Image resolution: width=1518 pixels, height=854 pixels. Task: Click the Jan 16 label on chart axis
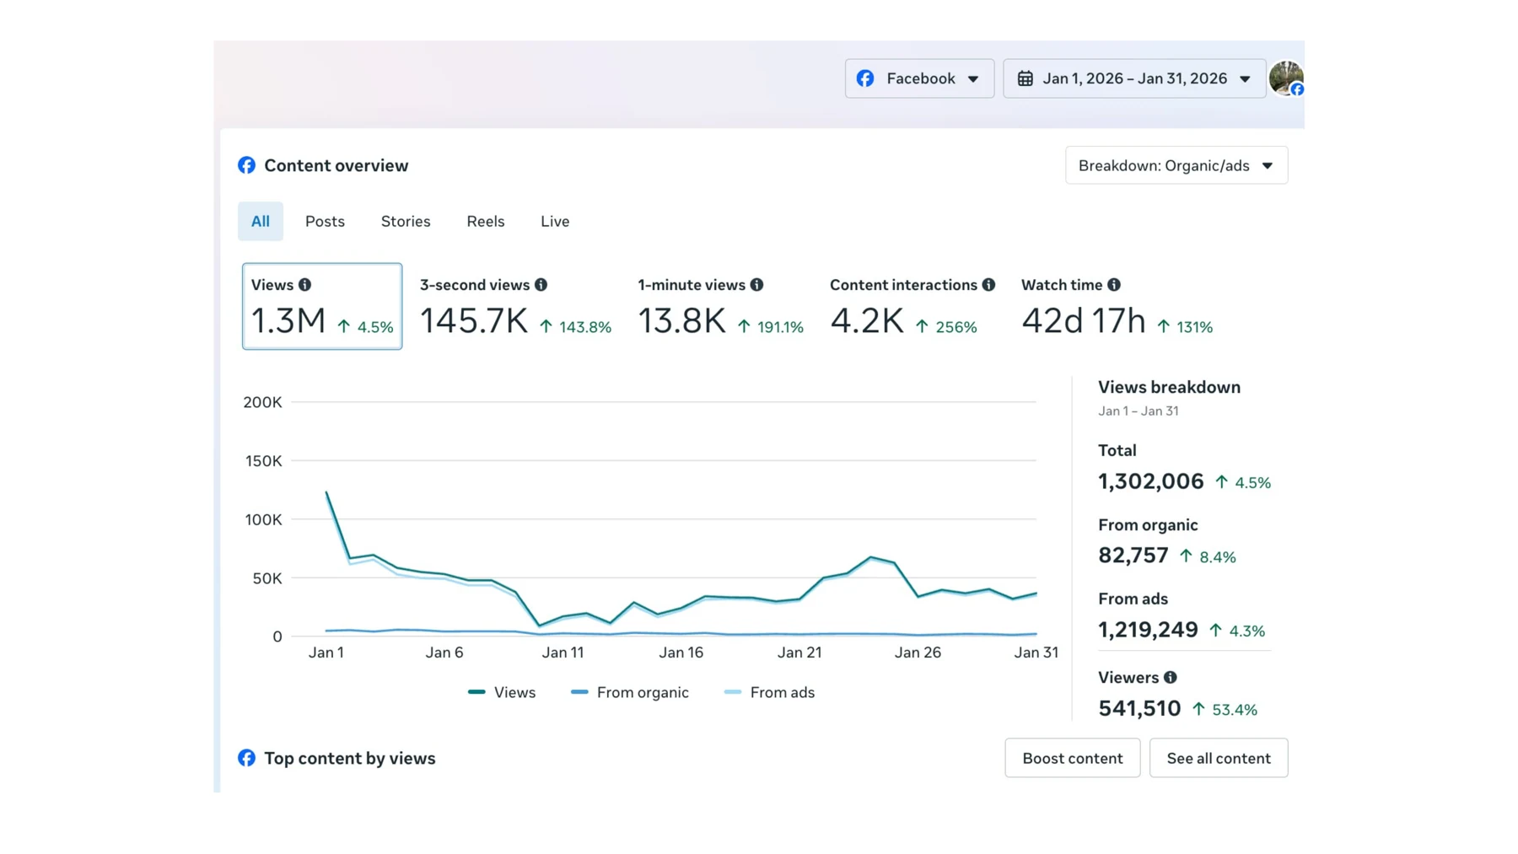pyautogui.click(x=681, y=653)
